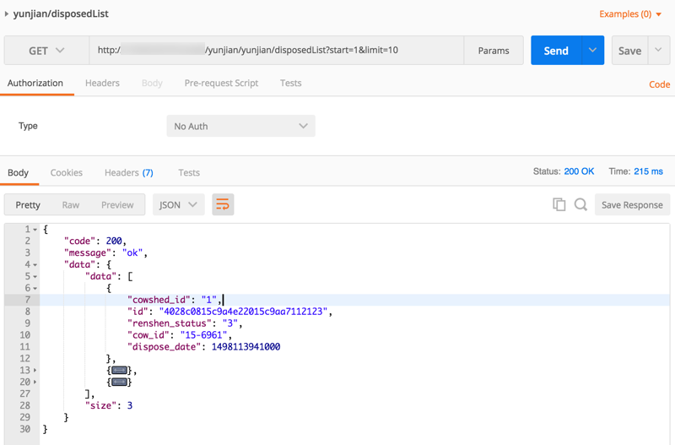Open the Send button dropdown arrow
The width and height of the screenshot is (675, 445).
pyautogui.click(x=593, y=51)
